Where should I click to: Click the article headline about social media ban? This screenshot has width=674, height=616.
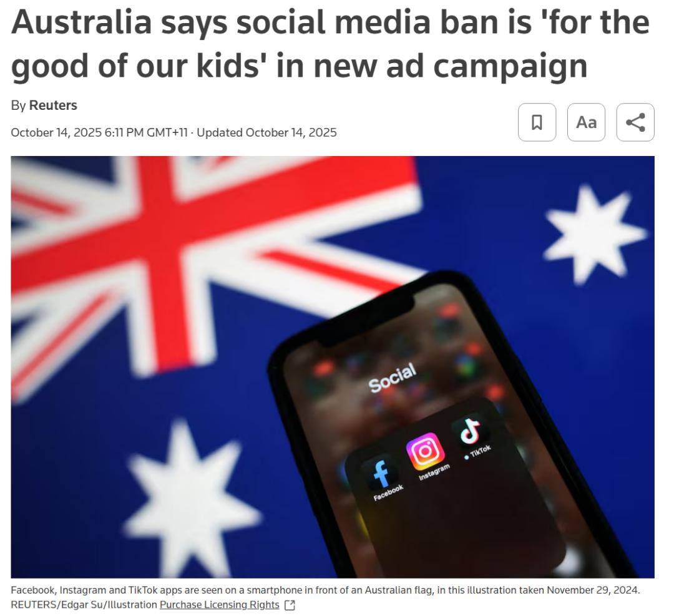tap(330, 44)
